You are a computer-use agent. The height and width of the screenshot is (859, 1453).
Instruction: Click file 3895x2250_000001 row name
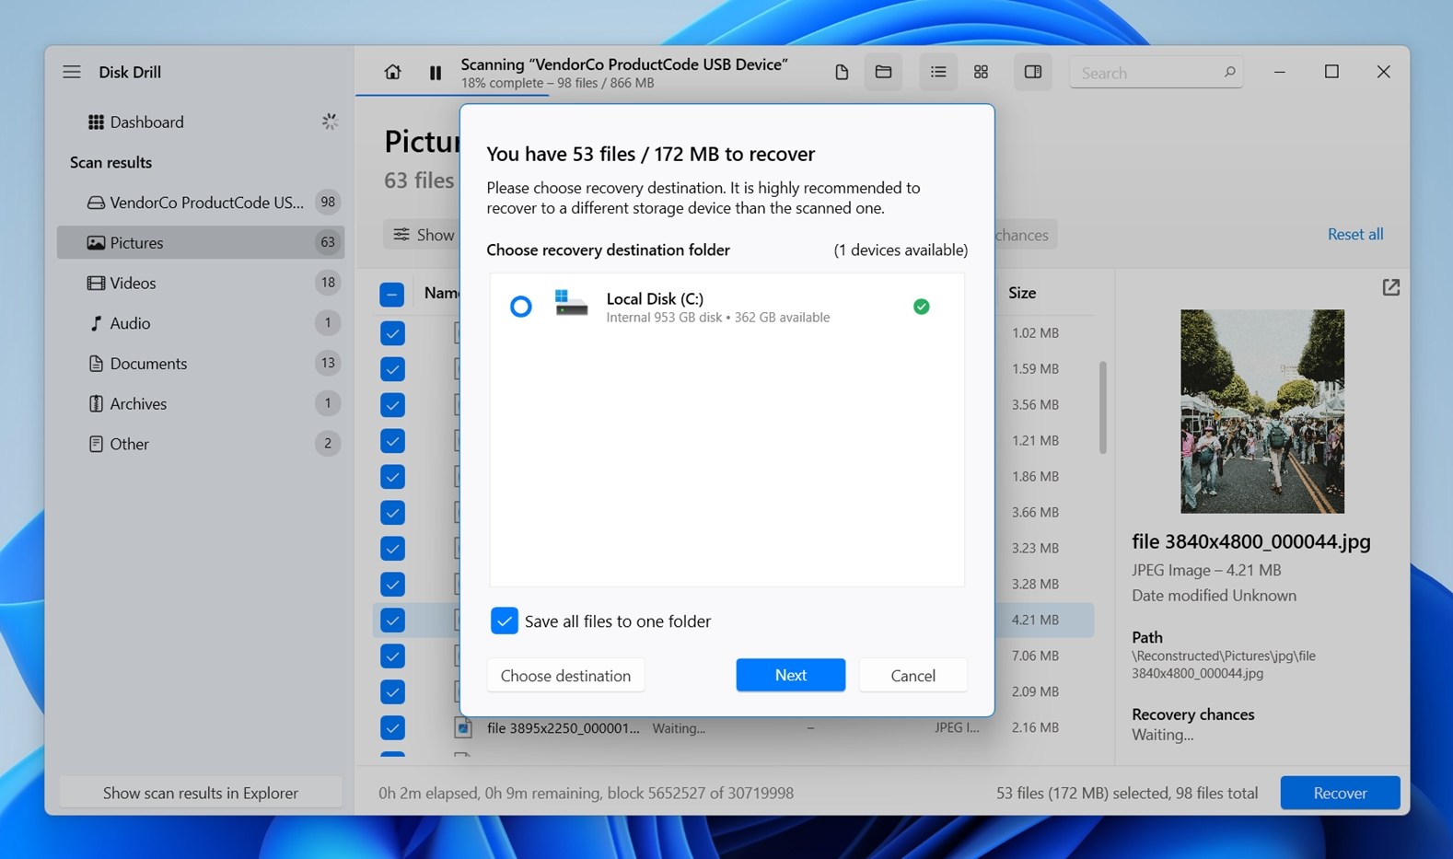[x=563, y=728]
